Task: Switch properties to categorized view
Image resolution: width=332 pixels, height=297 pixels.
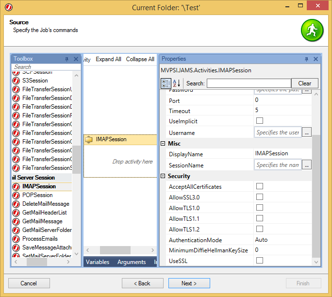Action: pos(166,83)
